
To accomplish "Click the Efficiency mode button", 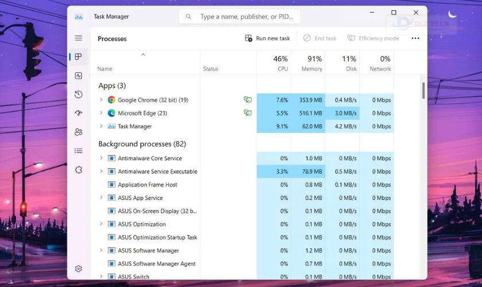I will 373,38.
